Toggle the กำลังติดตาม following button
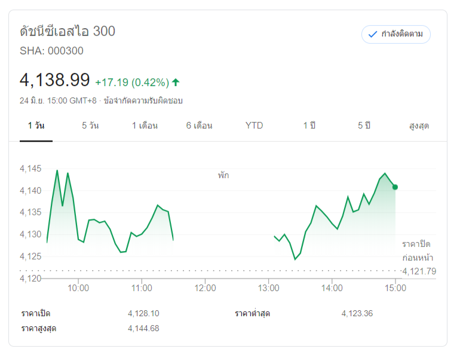457x352 pixels. pos(395,35)
